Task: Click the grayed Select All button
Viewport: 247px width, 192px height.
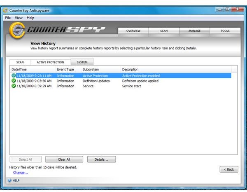Action: click(x=26, y=159)
